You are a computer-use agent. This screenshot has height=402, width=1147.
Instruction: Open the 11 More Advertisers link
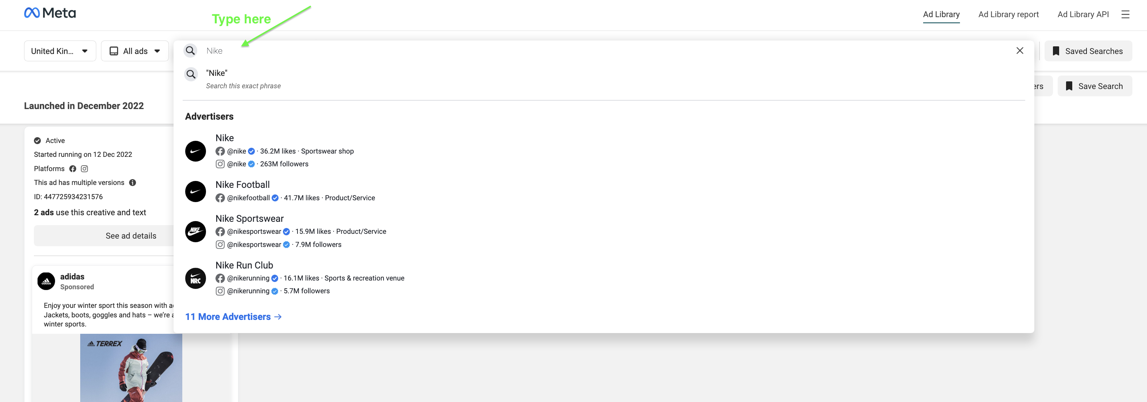pos(233,316)
